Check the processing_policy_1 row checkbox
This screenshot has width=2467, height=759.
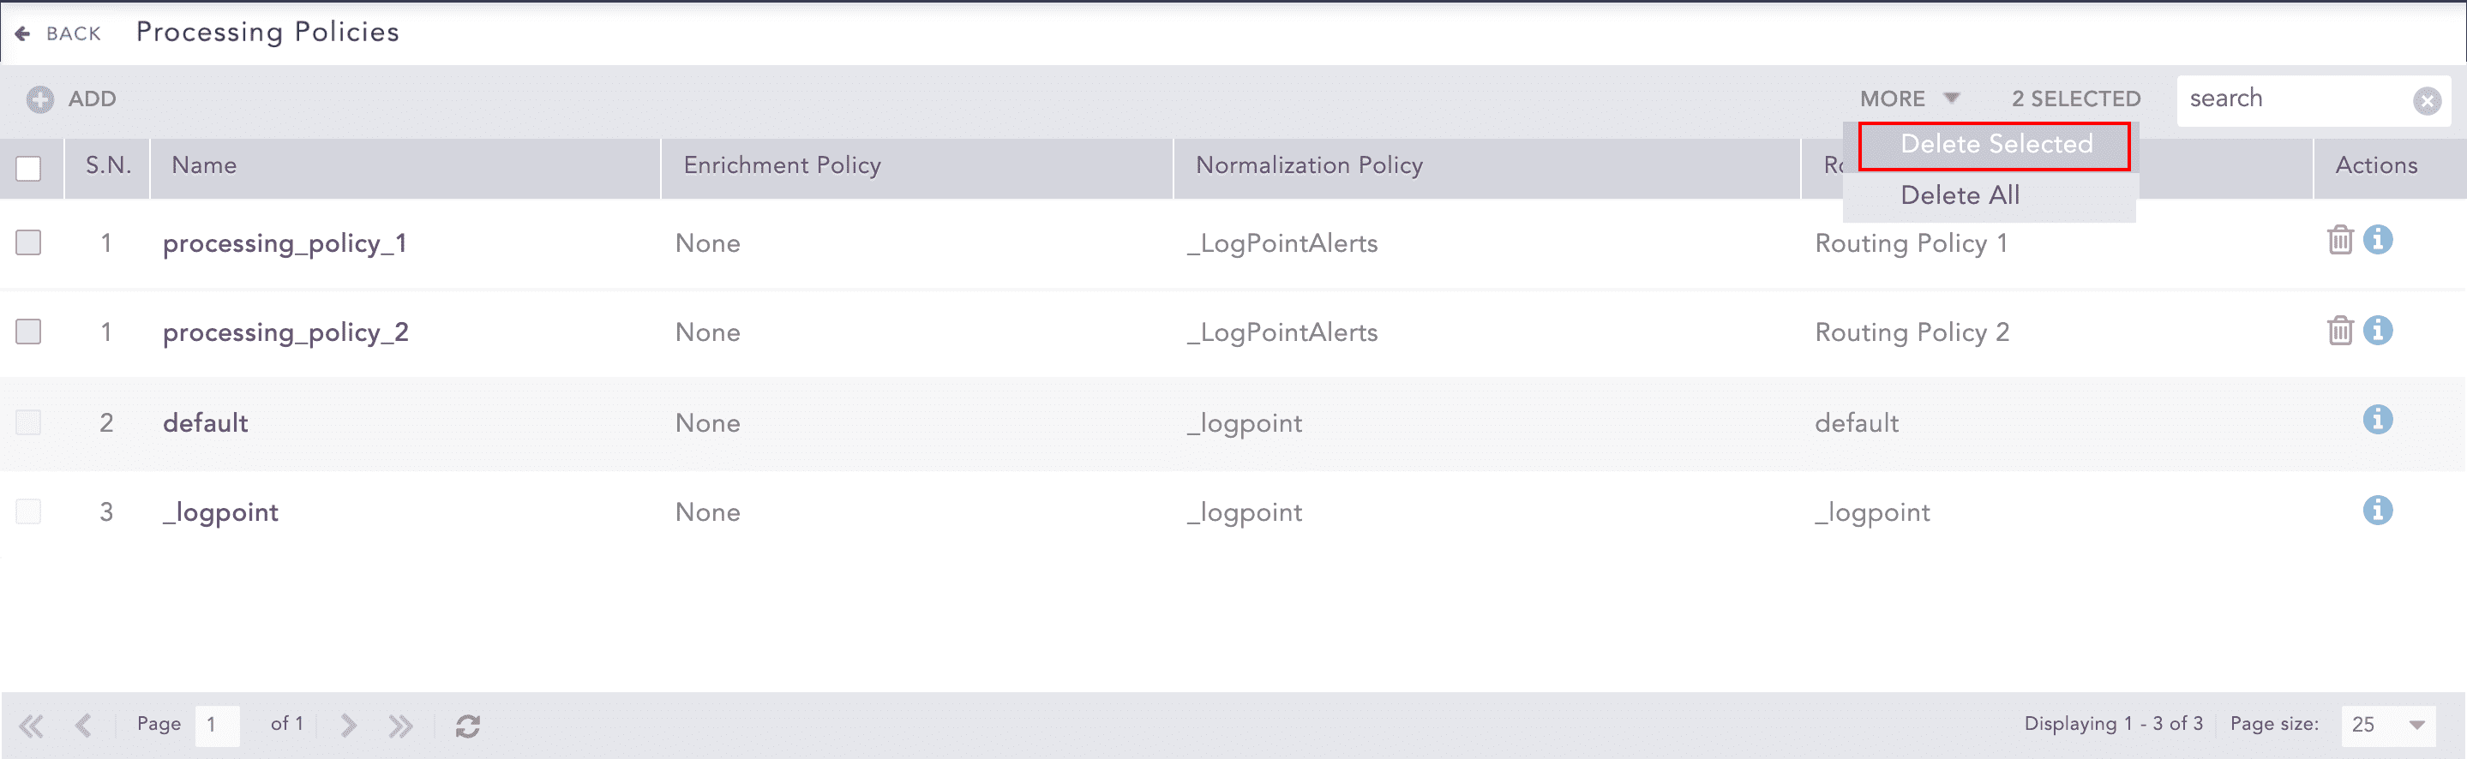click(x=29, y=242)
